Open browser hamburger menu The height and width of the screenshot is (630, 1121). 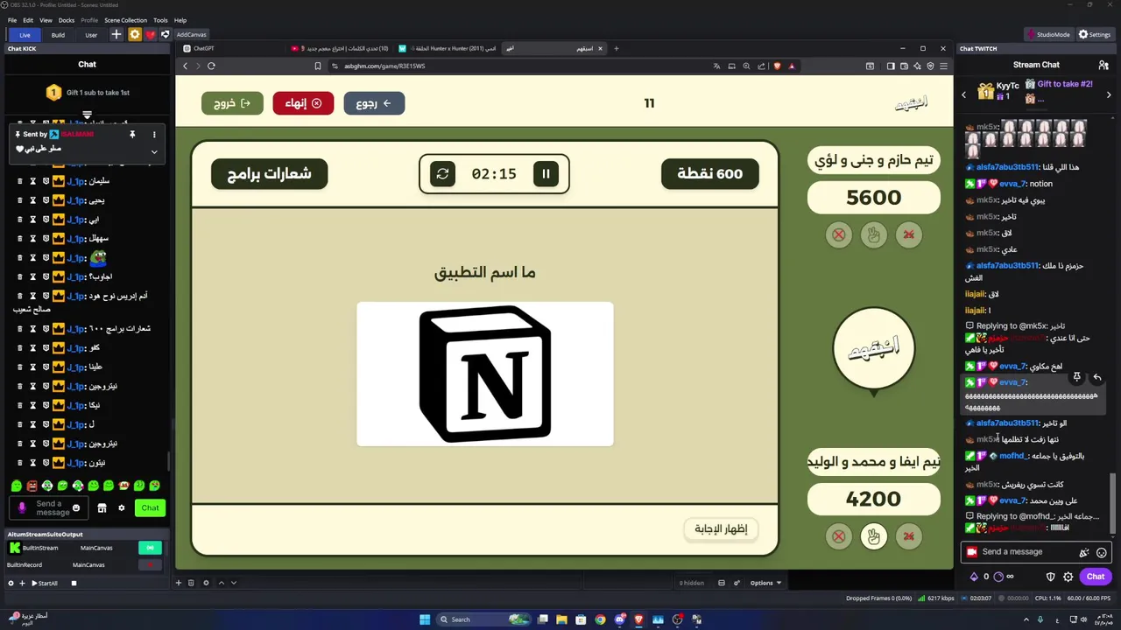click(943, 66)
